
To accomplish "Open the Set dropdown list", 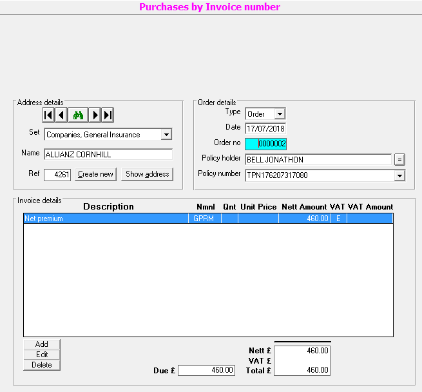I will click(x=167, y=135).
